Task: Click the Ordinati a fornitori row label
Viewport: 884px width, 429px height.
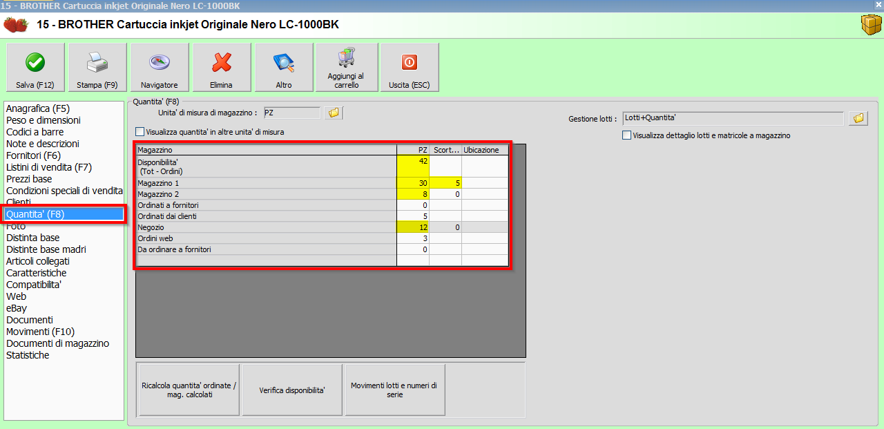Action: [x=267, y=205]
